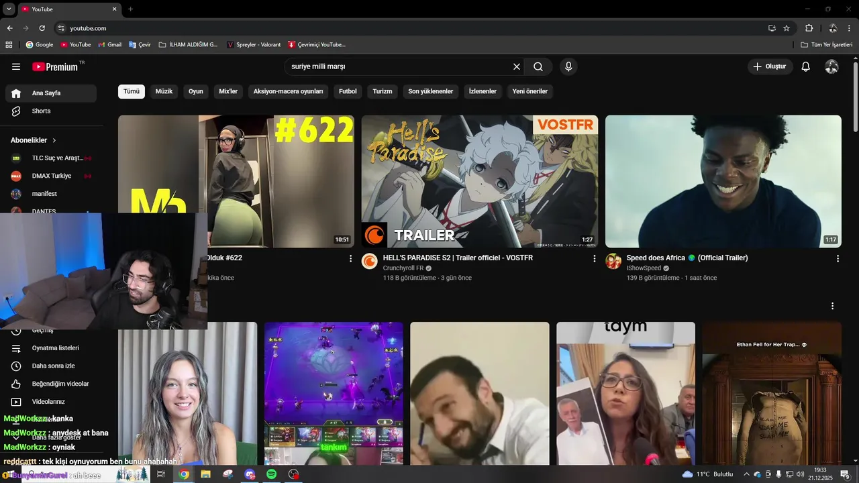Select the Müzik filter chip
Screen dimensions: 859x483
point(164,91)
